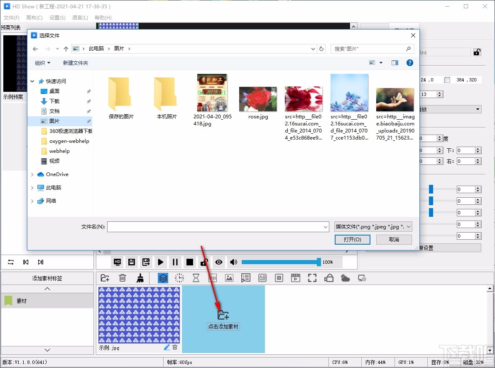The height and width of the screenshot is (368, 495).
Task: Click the web page monitor icon
Action: (362, 278)
